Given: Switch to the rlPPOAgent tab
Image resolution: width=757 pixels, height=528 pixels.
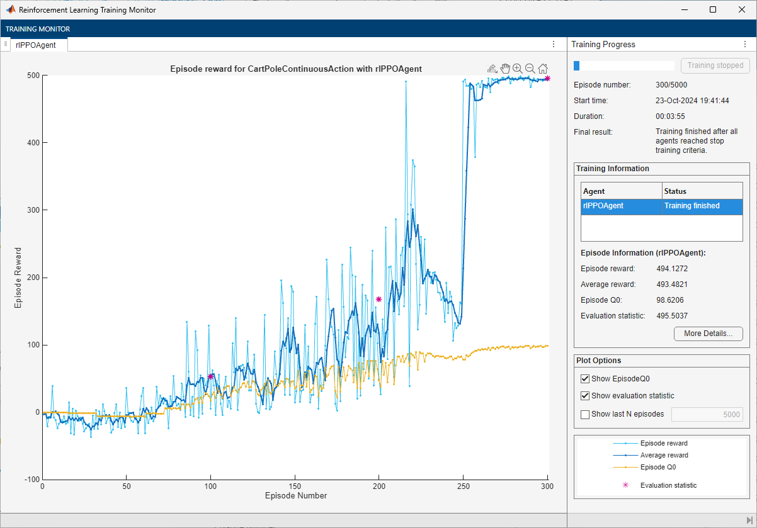Looking at the screenshot, I should tap(37, 45).
